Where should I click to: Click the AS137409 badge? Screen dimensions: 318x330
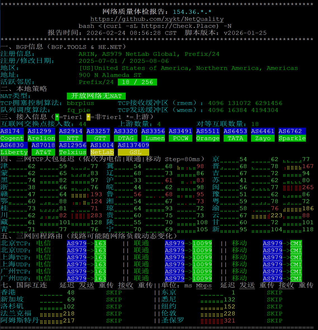(x=134, y=145)
